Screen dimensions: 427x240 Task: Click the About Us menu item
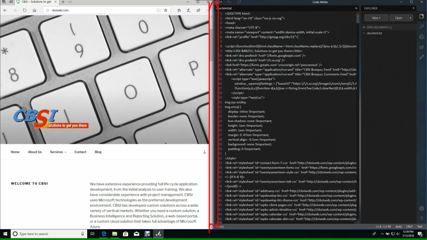(35, 152)
